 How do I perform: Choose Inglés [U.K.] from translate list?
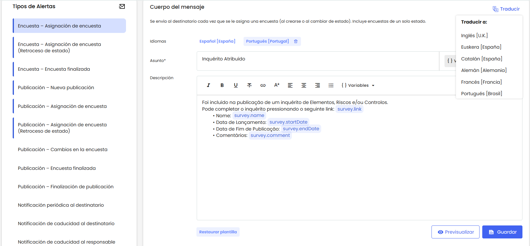point(474,35)
